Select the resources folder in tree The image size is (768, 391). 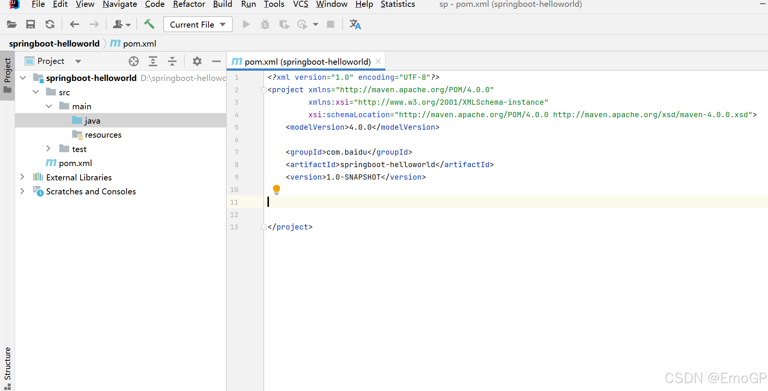(x=121, y=135)
